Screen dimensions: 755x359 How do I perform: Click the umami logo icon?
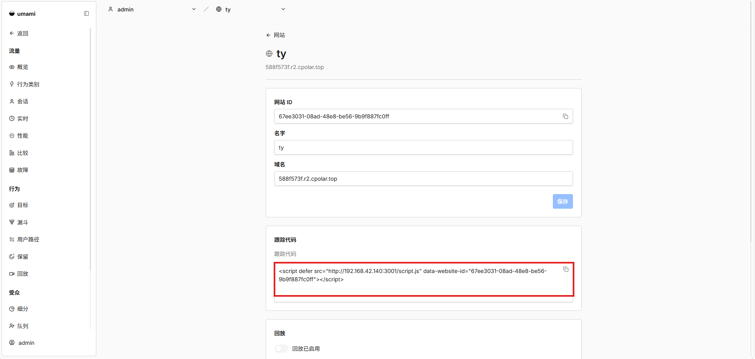click(12, 13)
